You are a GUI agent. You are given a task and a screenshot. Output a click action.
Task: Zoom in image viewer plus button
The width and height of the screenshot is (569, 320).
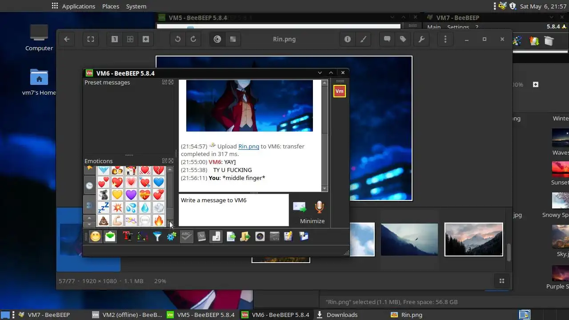click(x=145, y=39)
